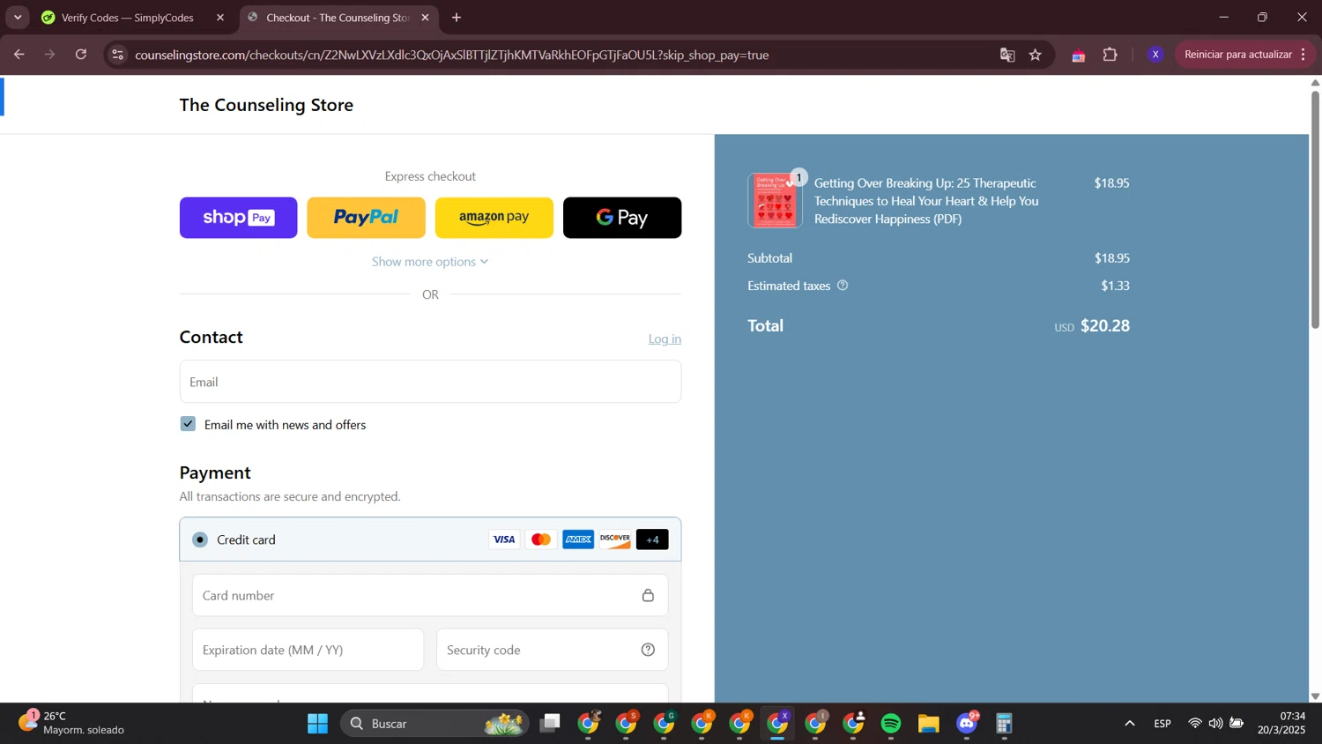Open the Log in link
The height and width of the screenshot is (744, 1322).
(x=665, y=339)
